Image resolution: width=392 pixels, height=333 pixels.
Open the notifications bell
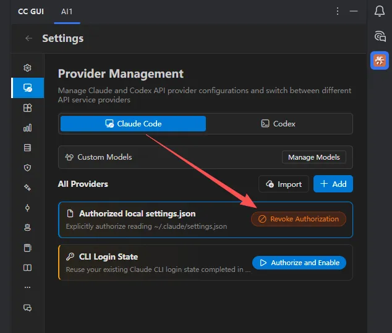click(x=380, y=11)
